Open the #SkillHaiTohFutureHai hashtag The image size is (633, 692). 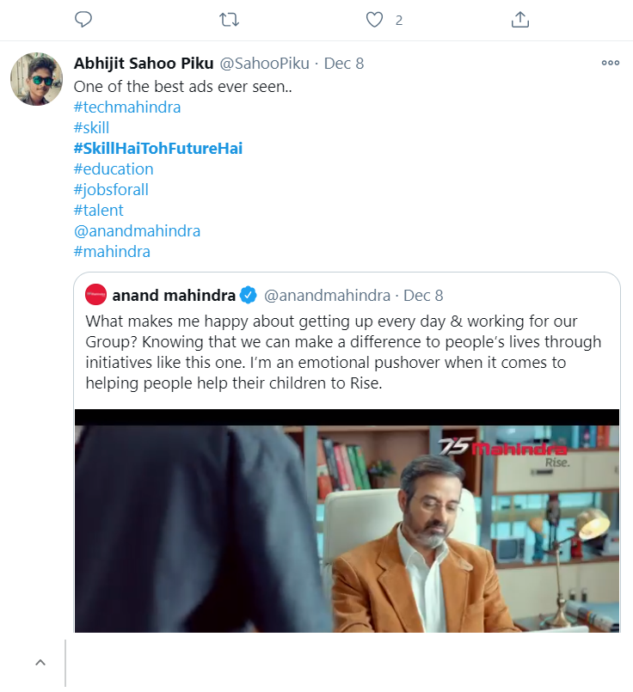coord(158,148)
